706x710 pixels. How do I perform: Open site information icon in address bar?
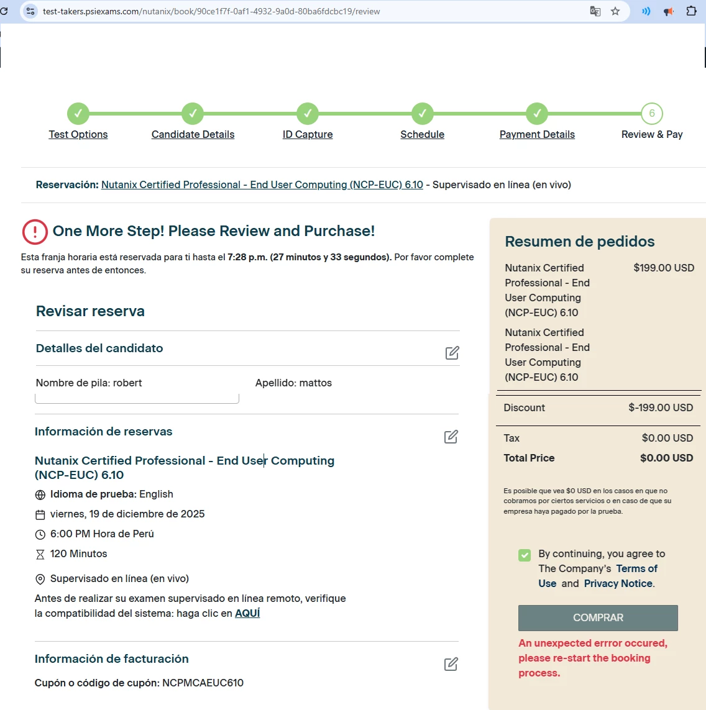[30, 11]
